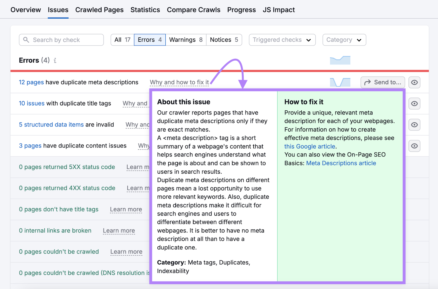Toggle the eye icon on duplicate title tags row

[x=414, y=104]
